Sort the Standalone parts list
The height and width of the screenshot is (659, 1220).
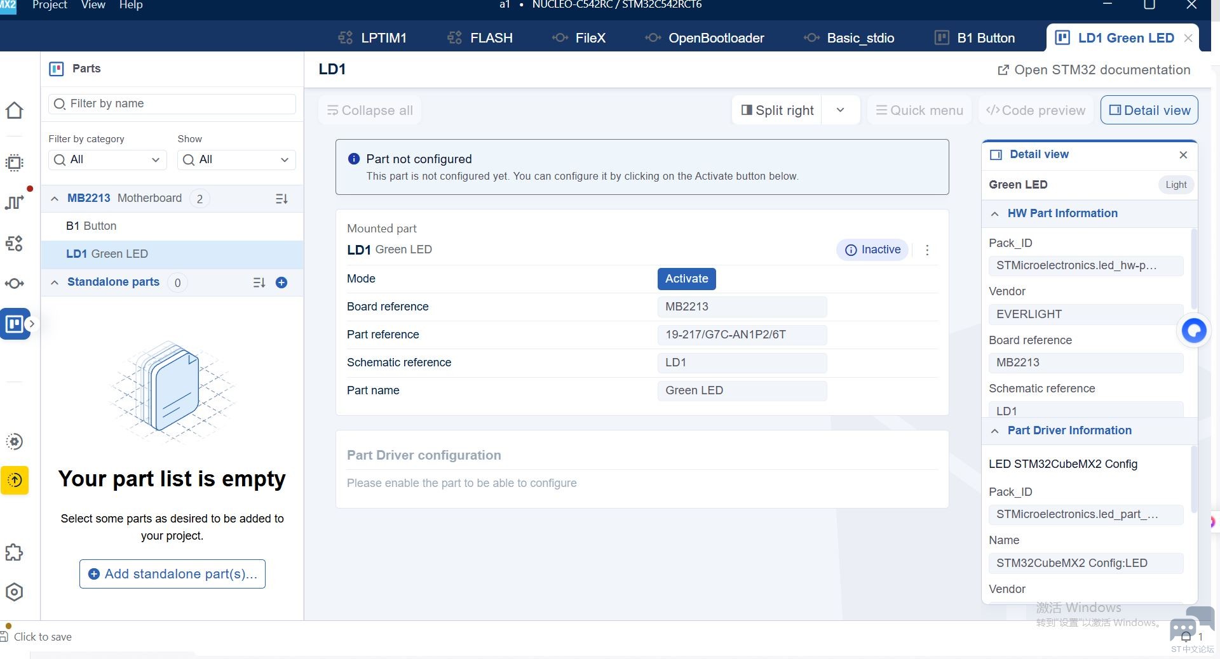[259, 283]
